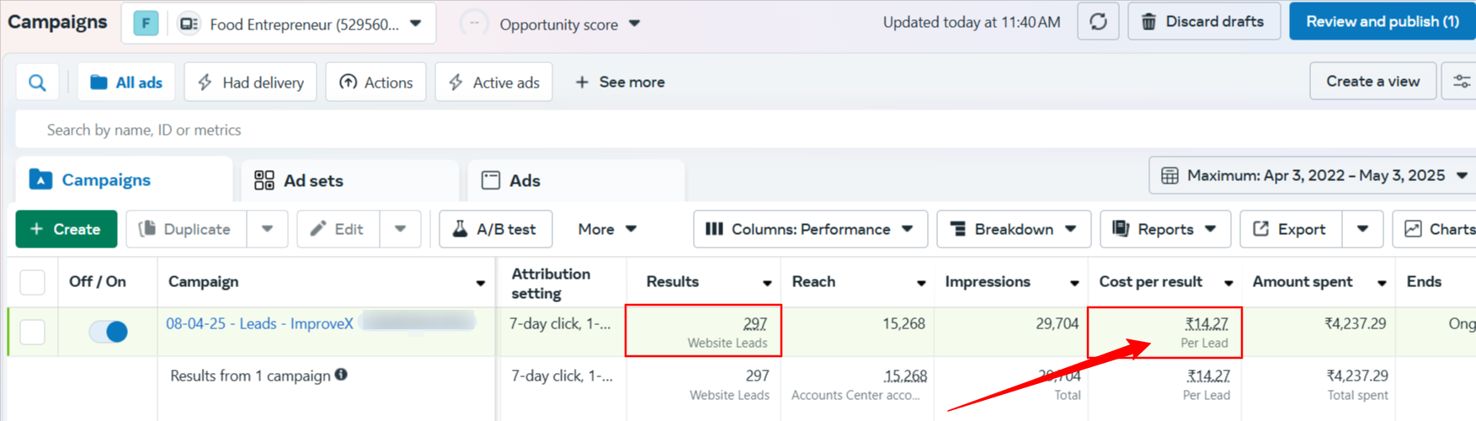Click the info icon beside Results from 1 campaign

(x=341, y=375)
